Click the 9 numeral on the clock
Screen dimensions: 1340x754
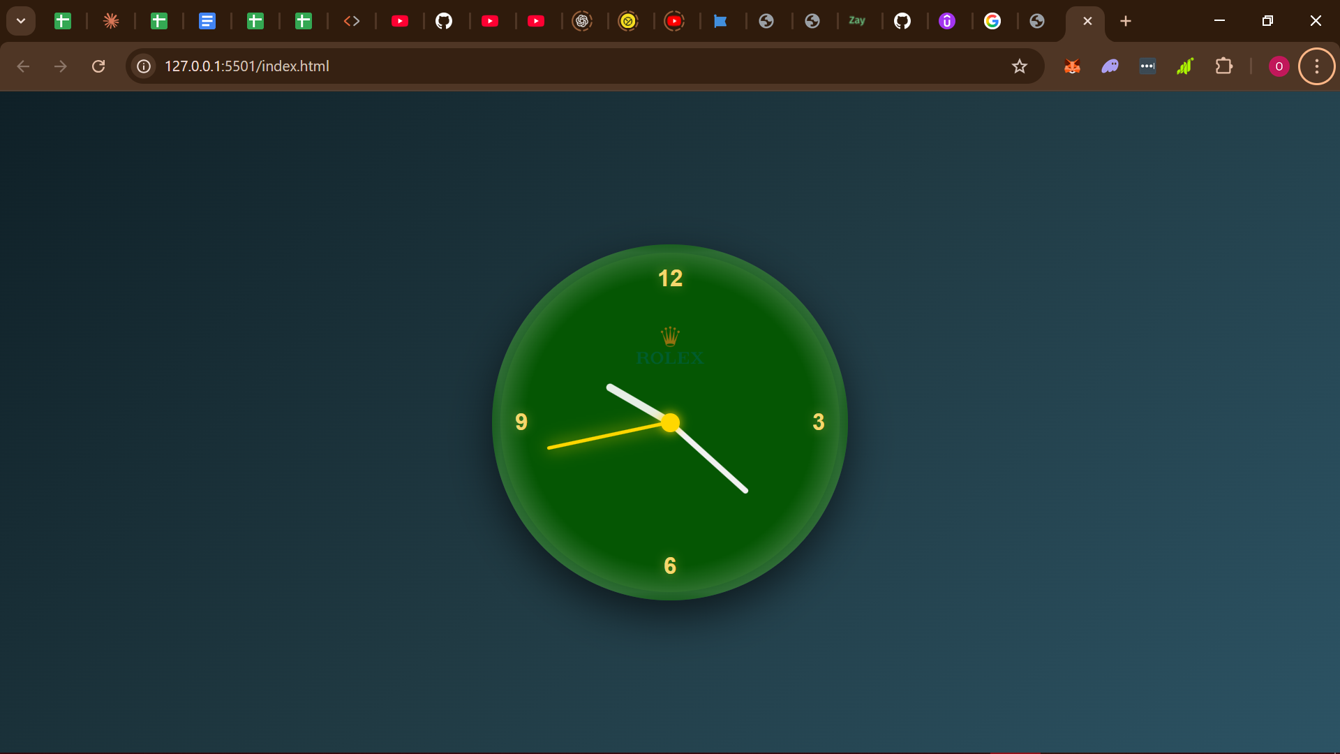[521, 422]
